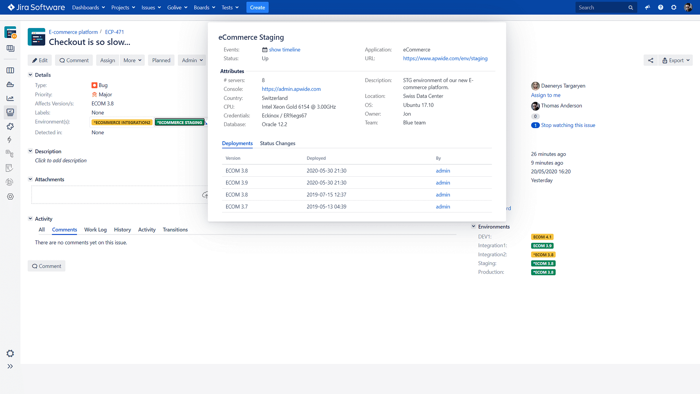Open the Help question mark icon
Viewport: 700px width, 394px height.
pyautogui.click(x=661, y=7)
